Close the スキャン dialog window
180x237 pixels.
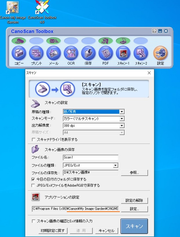149,73
